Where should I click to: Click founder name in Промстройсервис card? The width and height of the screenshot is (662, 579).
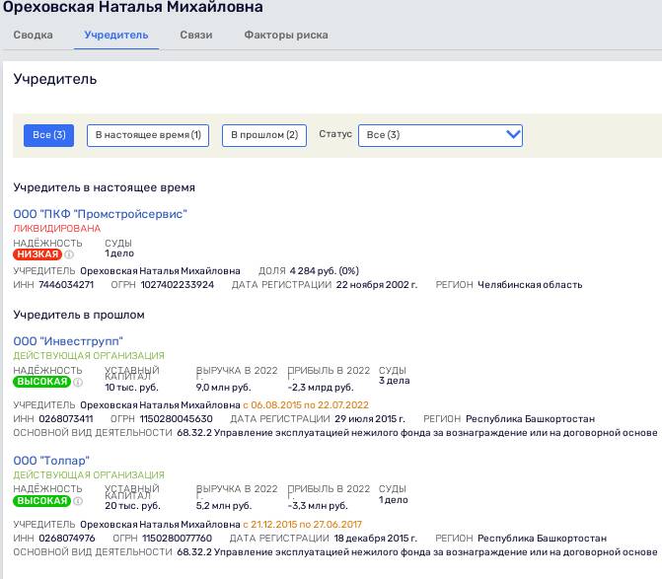[x=160, y=271]
